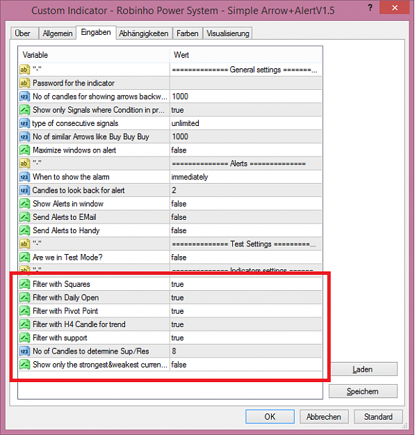Click the icon beside Filter with Daily Open

click(x=24, y=297)
